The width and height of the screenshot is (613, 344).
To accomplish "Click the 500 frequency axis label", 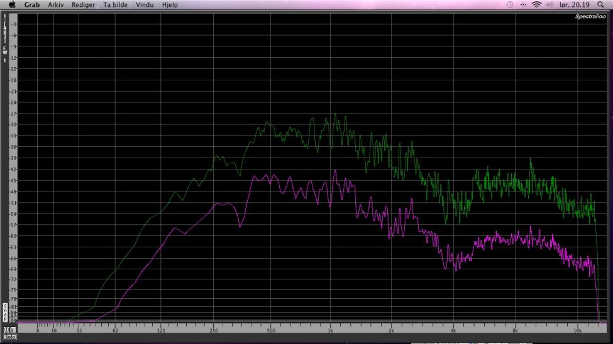I will (x=271, y=331).
